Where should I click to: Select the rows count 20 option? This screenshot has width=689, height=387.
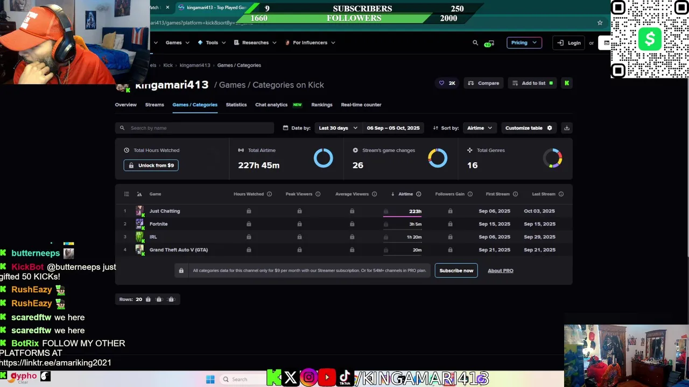tap(139, 299)
